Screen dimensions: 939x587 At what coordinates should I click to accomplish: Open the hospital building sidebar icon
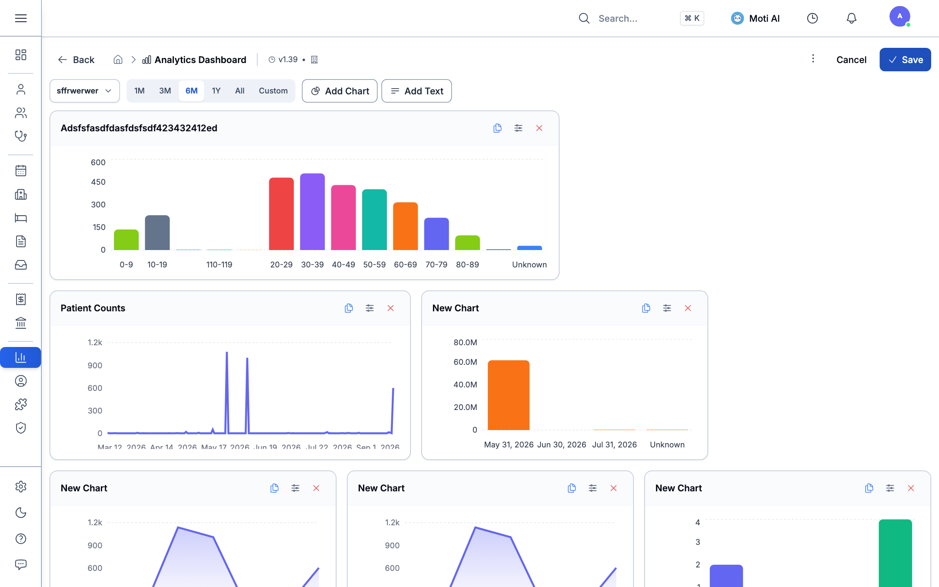click(20, 194)
